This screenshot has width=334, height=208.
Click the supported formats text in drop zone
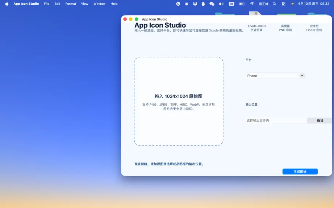[x=179, y=107]
